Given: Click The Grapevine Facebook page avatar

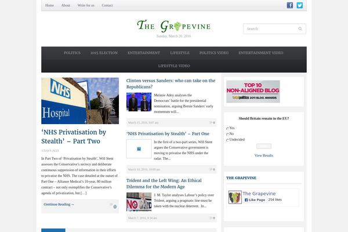Looking at the screenshot, I should click(x=235, y=197).
